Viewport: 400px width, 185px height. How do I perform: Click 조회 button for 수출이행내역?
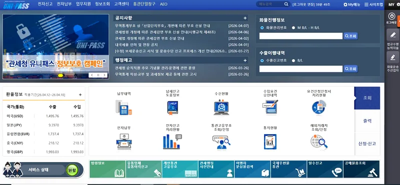pyautogui.click(x=350, y=69)
